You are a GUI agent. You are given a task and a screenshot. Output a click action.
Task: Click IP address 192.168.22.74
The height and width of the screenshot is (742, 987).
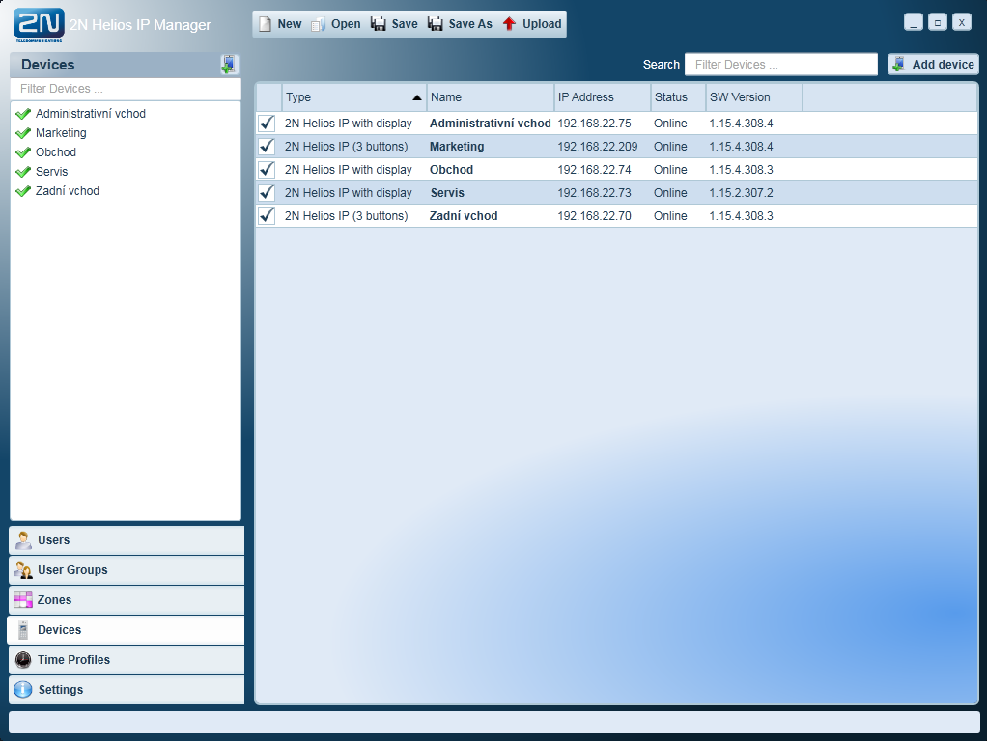[594, 170]
